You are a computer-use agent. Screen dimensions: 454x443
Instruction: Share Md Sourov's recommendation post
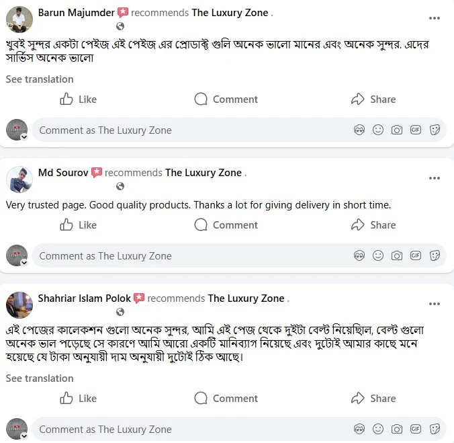tap(373, 225)
